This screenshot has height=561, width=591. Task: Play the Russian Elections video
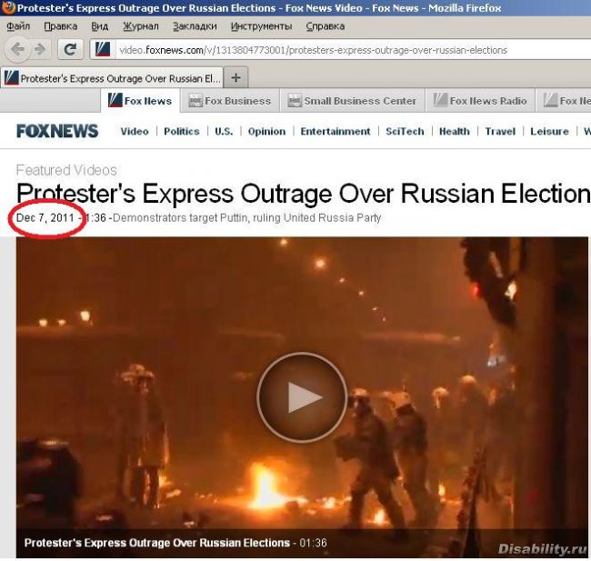click(302, 396)
